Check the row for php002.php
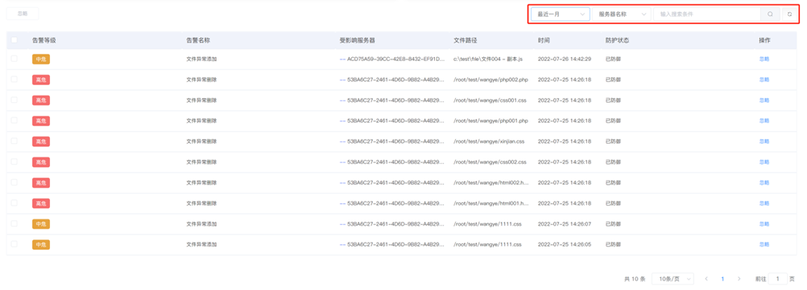This screenshot has height=290, width=807. pyautogui.click(x=14, y=80)
